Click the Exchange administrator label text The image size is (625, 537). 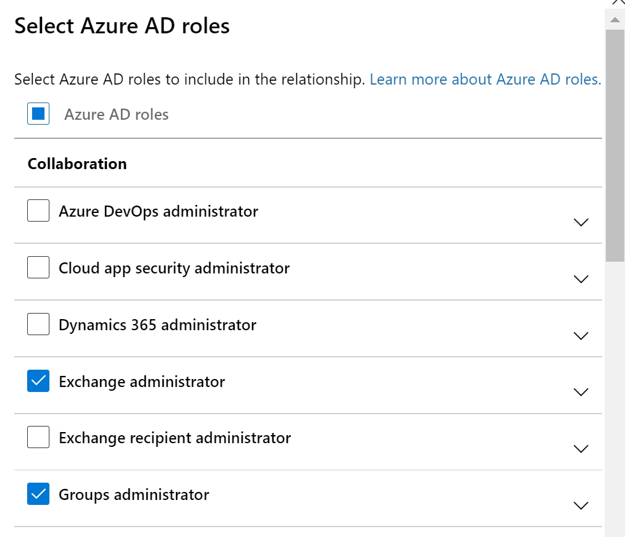point(142,382)
